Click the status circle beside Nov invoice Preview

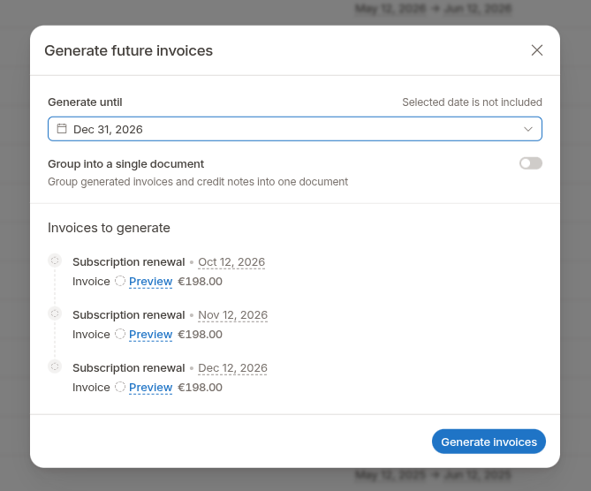click(x=120, y=334)
